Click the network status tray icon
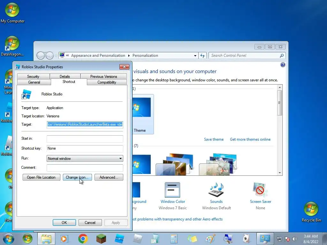Screen dimensions: 327x245 (x=279, y=239)
